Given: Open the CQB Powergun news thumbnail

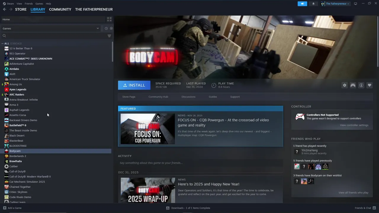Looking at the screenshot, I should [x=147, y=129].
